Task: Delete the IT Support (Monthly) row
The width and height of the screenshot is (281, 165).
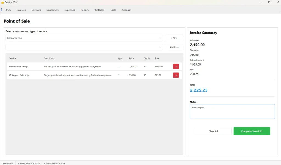Action: 176,75
